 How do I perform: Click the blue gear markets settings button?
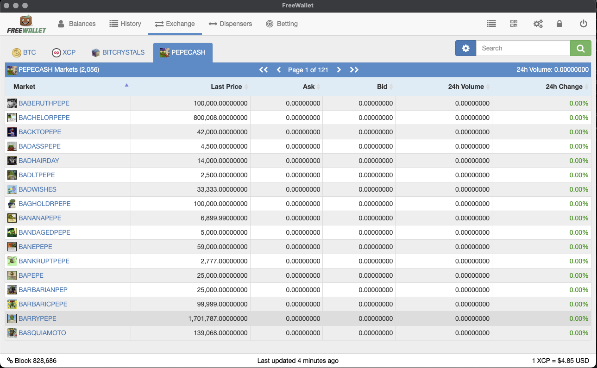point(465,48)
